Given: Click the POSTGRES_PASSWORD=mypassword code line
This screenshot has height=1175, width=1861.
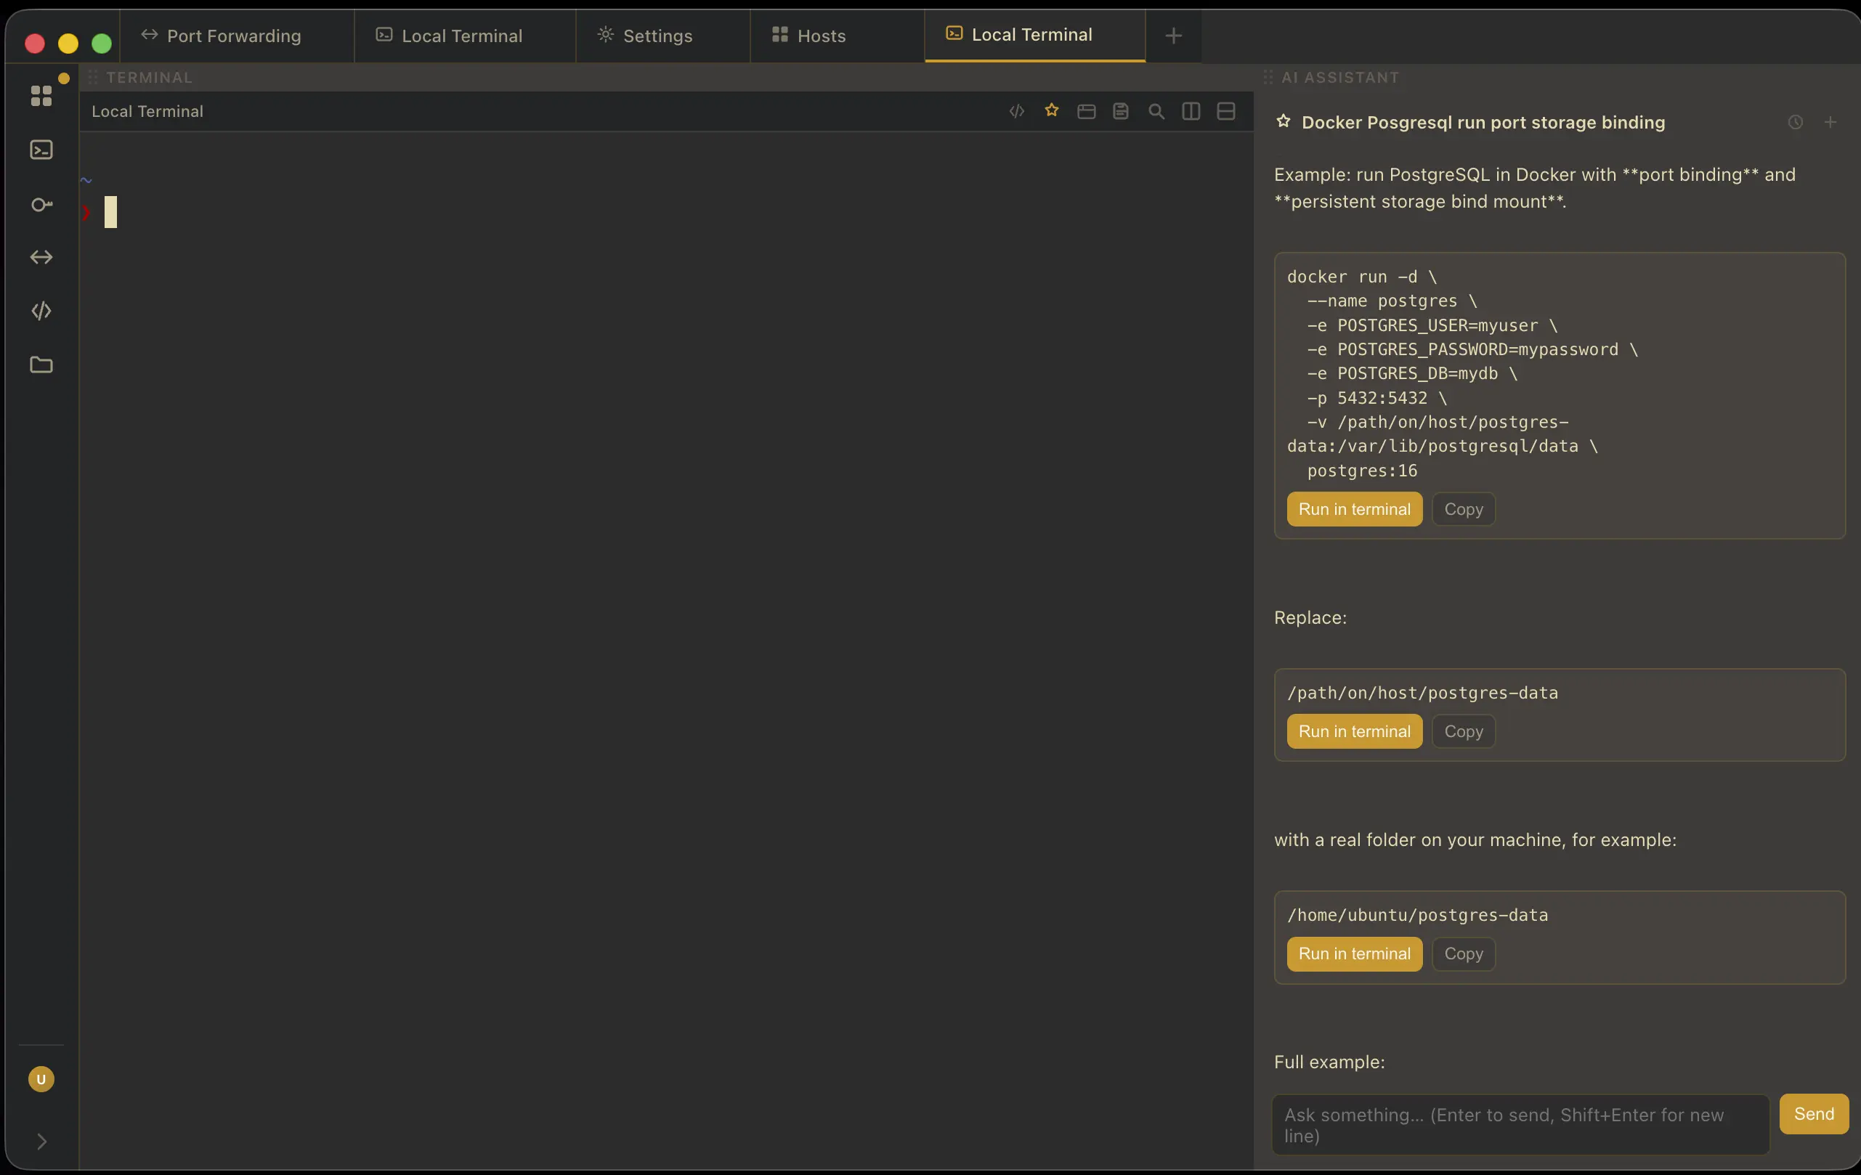Looking at the screenshot, I should click(1472, 349).
